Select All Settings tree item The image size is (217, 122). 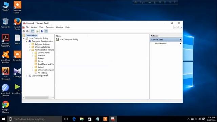[x=42, y=73]
